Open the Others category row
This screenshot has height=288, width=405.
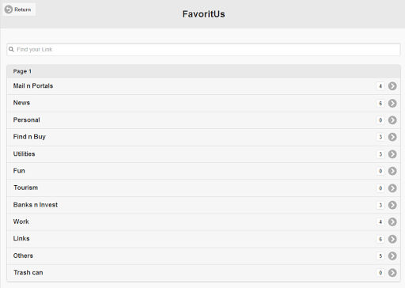pyautogui.click(x=203, y=256)
